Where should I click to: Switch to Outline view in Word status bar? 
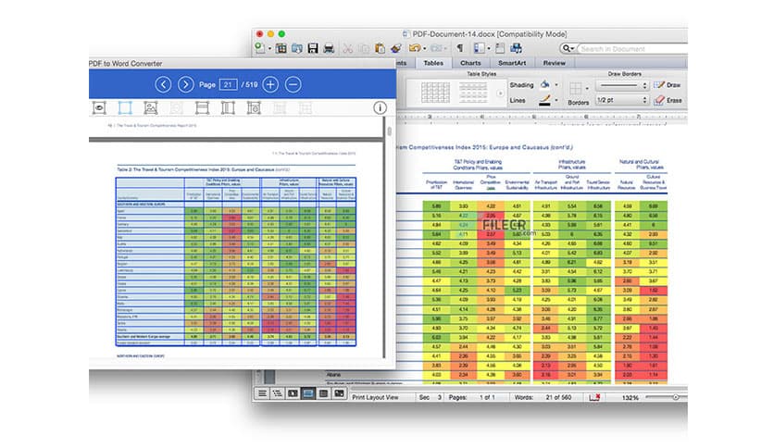(x=278, y=393)
